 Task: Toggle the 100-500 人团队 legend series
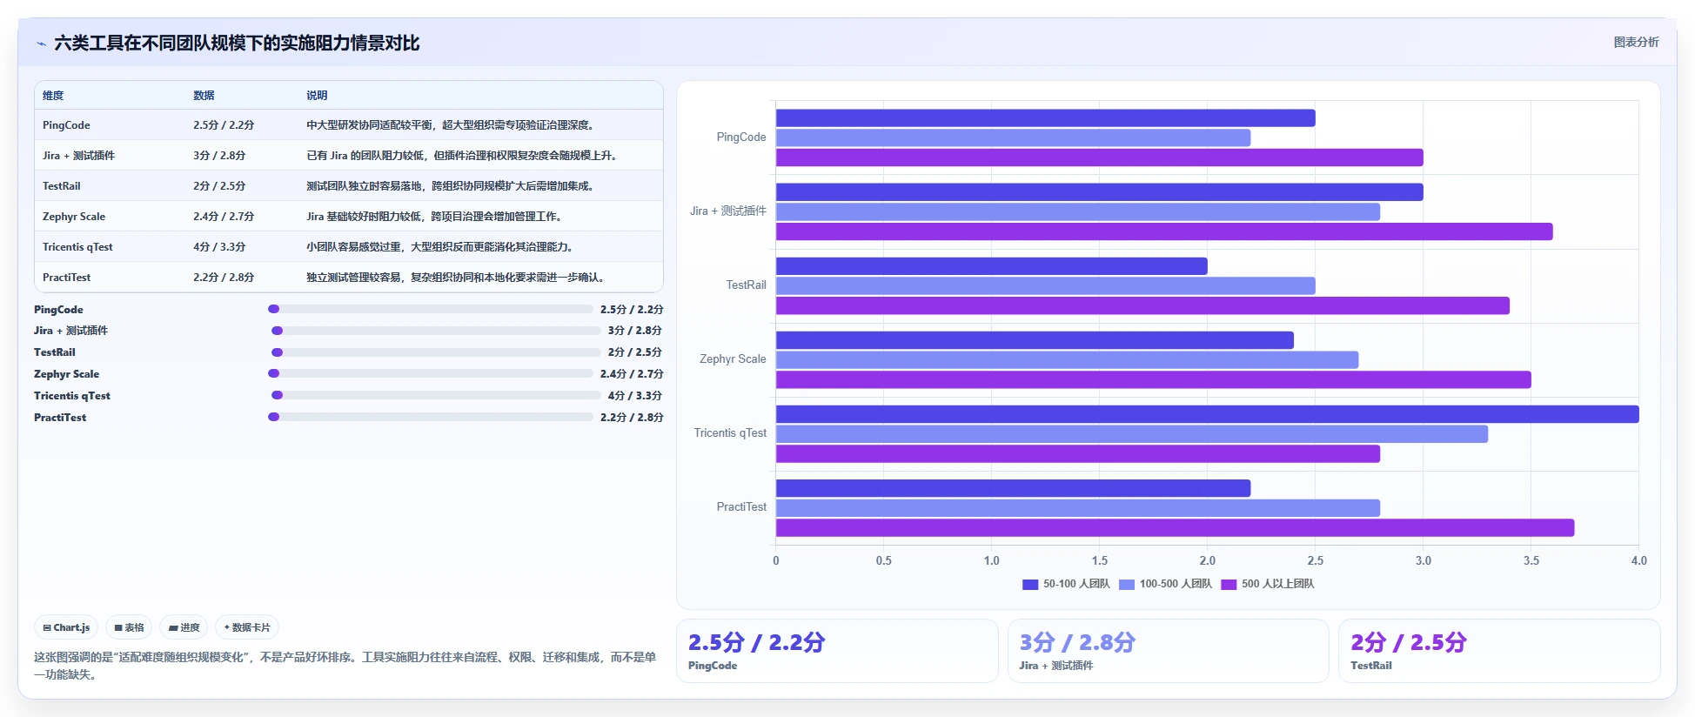point(1165,584)
